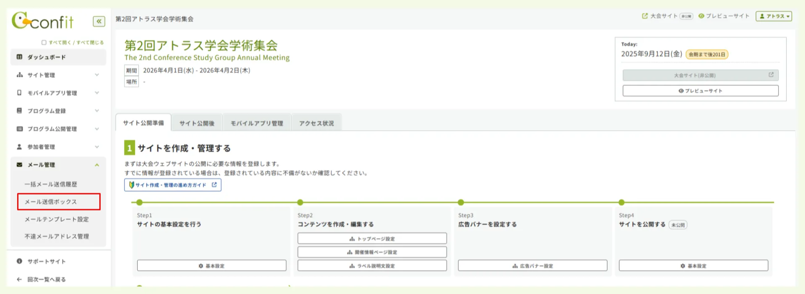Click the 会期まで後201日 badge
This screenshot has width=805, height=294.
coord(707,55)
